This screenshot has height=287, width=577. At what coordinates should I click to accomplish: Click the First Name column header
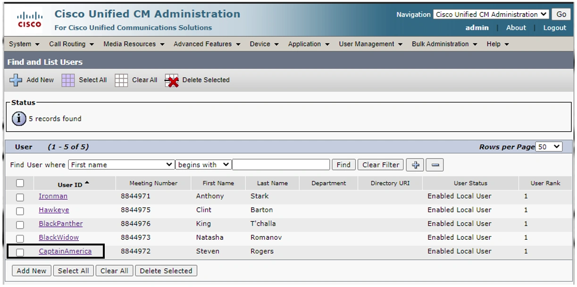click(218, 183)
